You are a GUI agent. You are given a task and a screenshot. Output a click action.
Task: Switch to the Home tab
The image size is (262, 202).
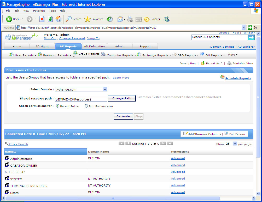point(17,46)
